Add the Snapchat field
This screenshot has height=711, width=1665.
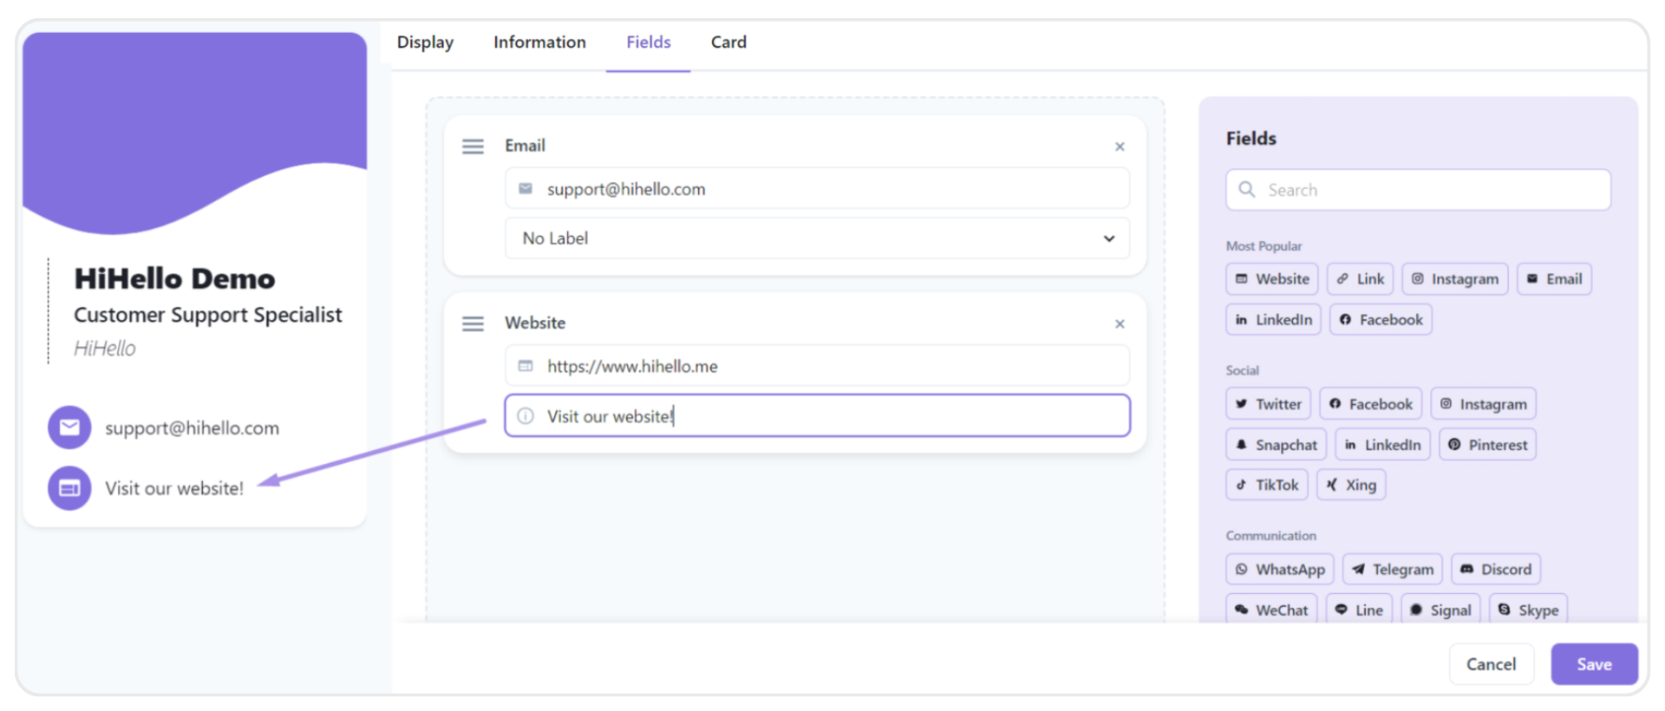pos(1276,445)
